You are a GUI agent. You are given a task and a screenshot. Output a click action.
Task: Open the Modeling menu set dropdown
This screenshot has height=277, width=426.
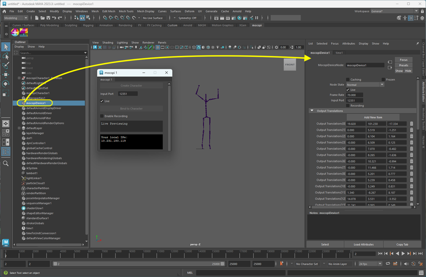click(16, 18)
